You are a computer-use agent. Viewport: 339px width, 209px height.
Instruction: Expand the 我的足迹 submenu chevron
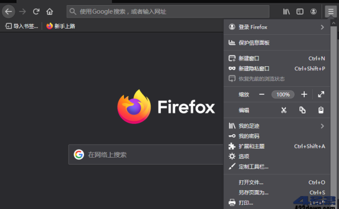coord(322,126)
